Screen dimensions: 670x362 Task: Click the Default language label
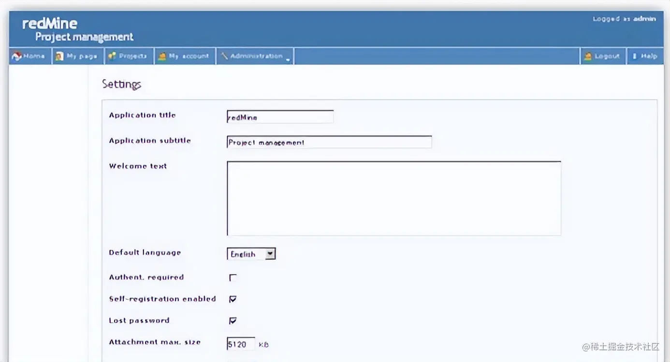pos(145,252)
